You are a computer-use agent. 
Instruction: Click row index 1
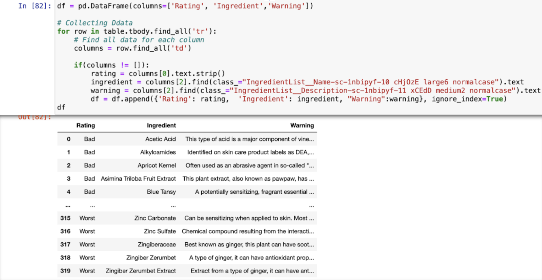point(68,152)
